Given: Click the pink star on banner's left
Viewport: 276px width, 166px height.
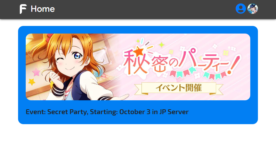Looking at the screenshot, I should pos(36,72).
